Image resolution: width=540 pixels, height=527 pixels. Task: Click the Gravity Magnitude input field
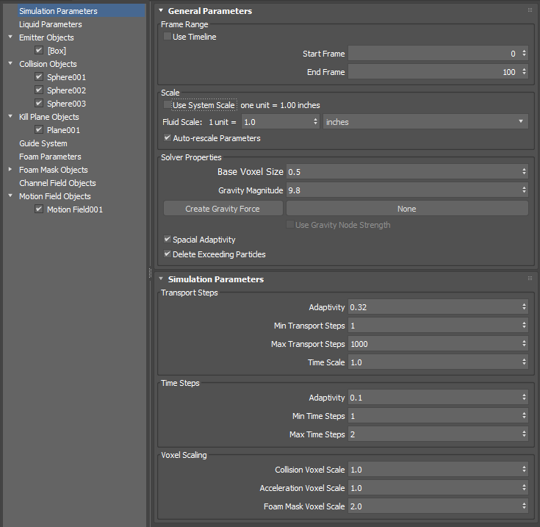(x=403, y=190)
